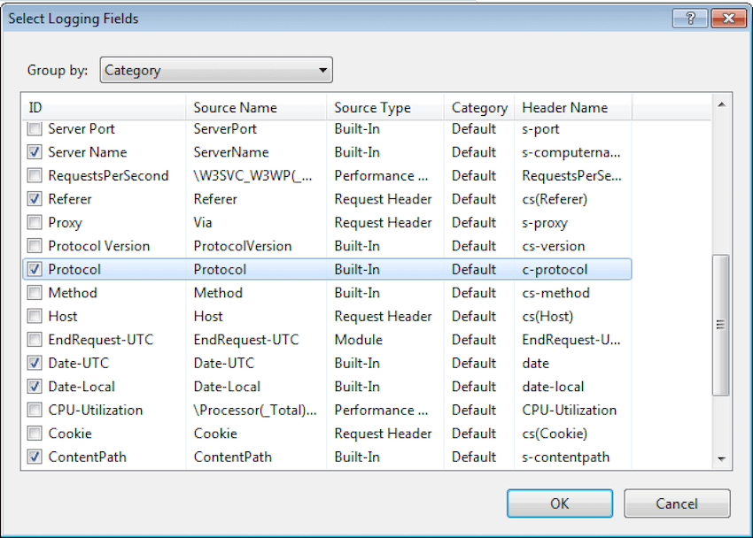The height and width of the screenshot is (538, 753).
Task: Disable the Date-Local checkbox
Action: coord(35,387)
